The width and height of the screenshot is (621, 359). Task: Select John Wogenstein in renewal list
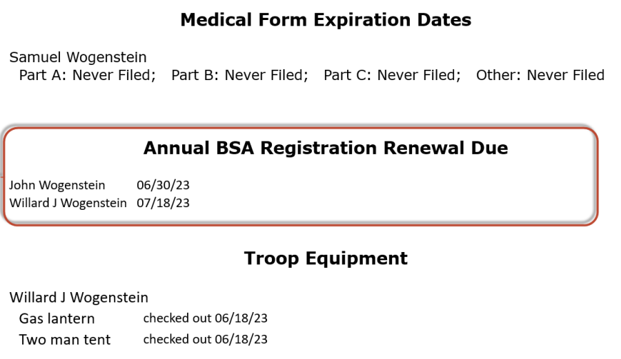(x=57, y=185)
